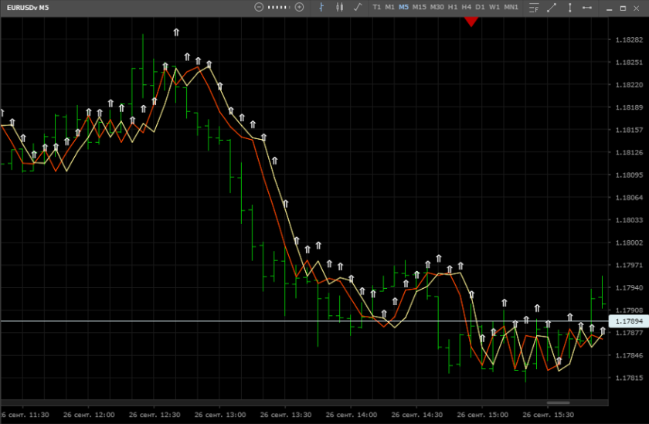Click price level 1.18126 on axis

[x=629, y=153]
